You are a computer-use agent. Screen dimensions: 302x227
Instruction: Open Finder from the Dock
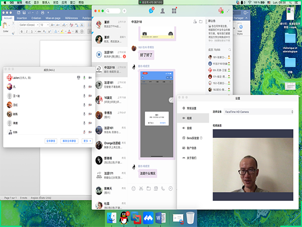pyautogui.click(x=112, y=218)
